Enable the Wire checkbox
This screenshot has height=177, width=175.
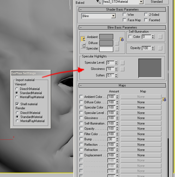(124, 15)
